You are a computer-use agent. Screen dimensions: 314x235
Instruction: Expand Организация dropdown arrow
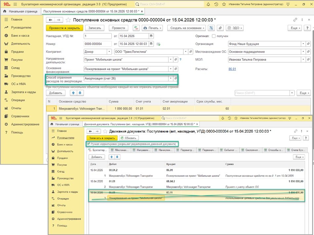(x=303, y=44)
